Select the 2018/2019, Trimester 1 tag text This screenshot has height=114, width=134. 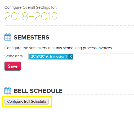[49, 57]
